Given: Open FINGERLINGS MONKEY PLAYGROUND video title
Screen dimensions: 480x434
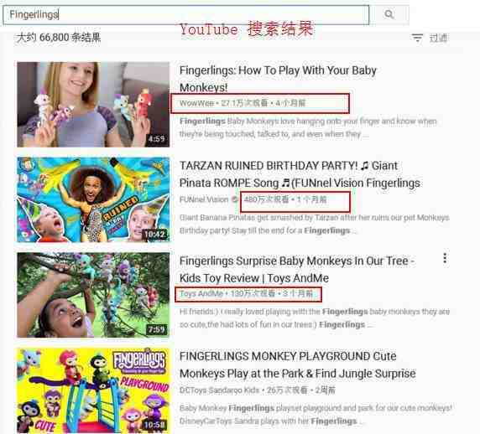Looking at the screenshot, I should (x=297, y=364).
